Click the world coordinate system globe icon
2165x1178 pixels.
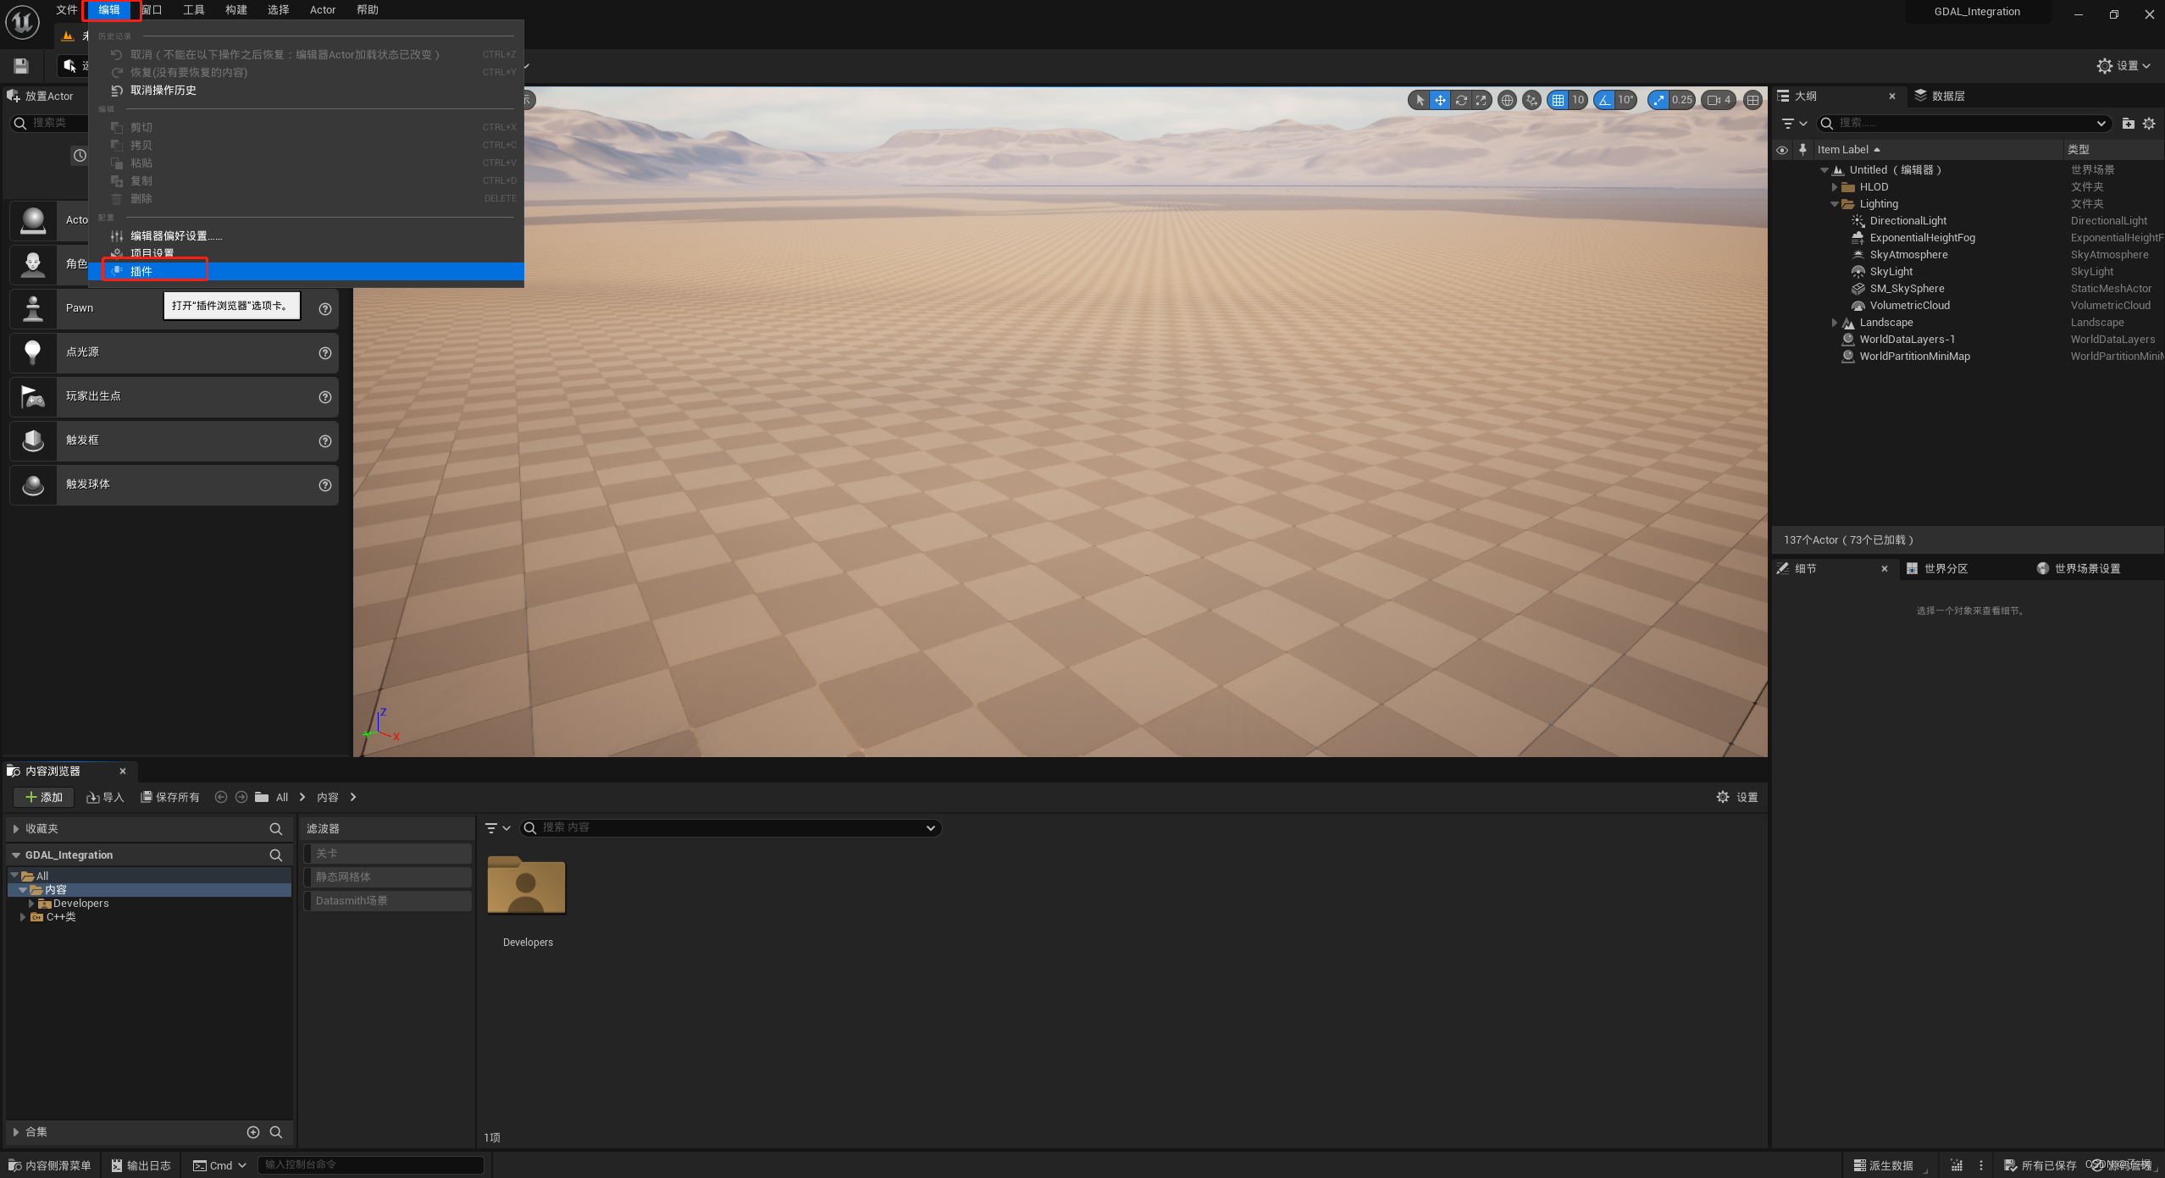[x=1507, y=100]
